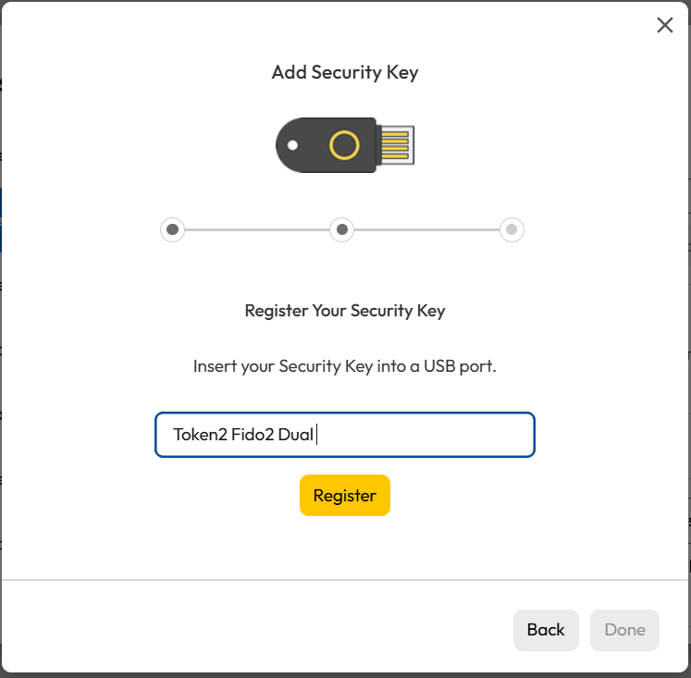The width and height of the screenshot is (691, 678).
Task: Select the first step indicator dot
Action: (x=172, y=229)
